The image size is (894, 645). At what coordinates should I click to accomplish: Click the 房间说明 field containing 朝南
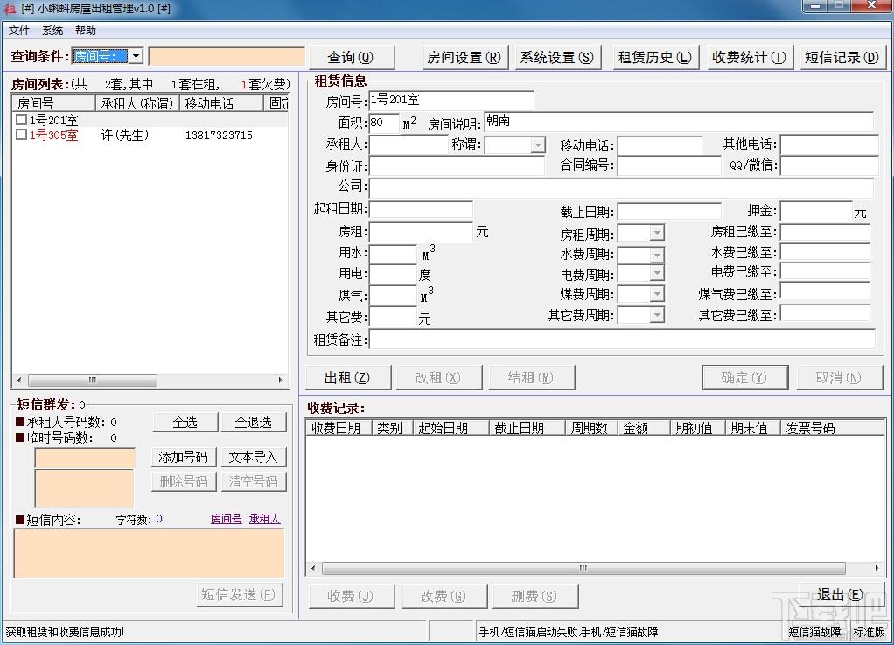[679, 122]
